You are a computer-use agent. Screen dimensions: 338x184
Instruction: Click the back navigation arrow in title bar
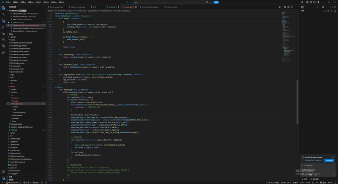point(127,2)
